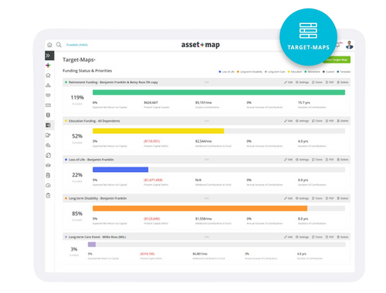386x293 pixels.
Task: Toggle the Loss of Life legend filter
Action: tap(226, 72)
